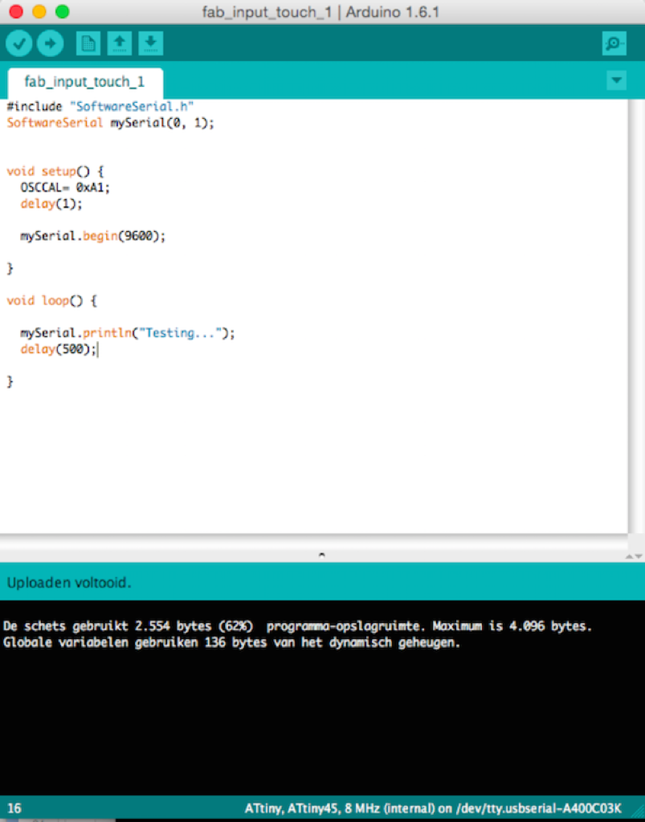Click the mySerial.println("Testing..."); line
The width and height of the screenshot is (645, 822).
click(x=128, y=333)
